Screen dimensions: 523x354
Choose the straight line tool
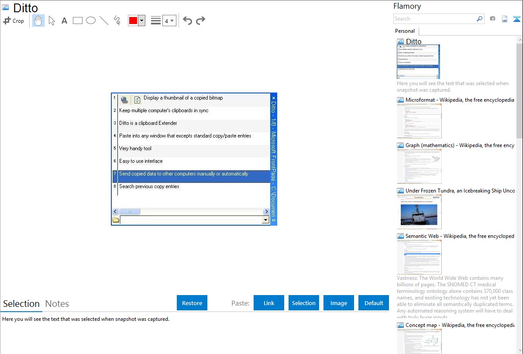104,21
